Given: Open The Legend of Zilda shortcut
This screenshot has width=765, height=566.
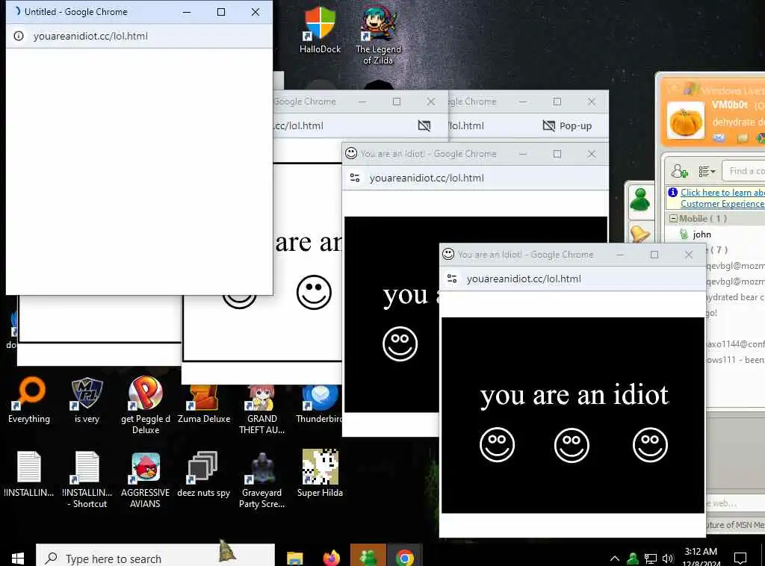Looking at the screenshot, I should (378, 35).
